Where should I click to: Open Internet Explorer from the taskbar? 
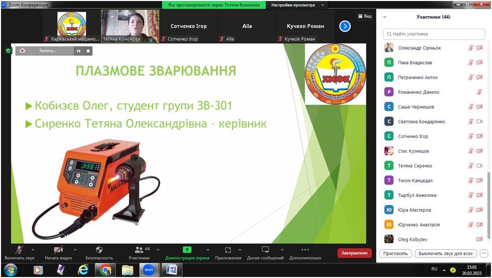(83, 270)
